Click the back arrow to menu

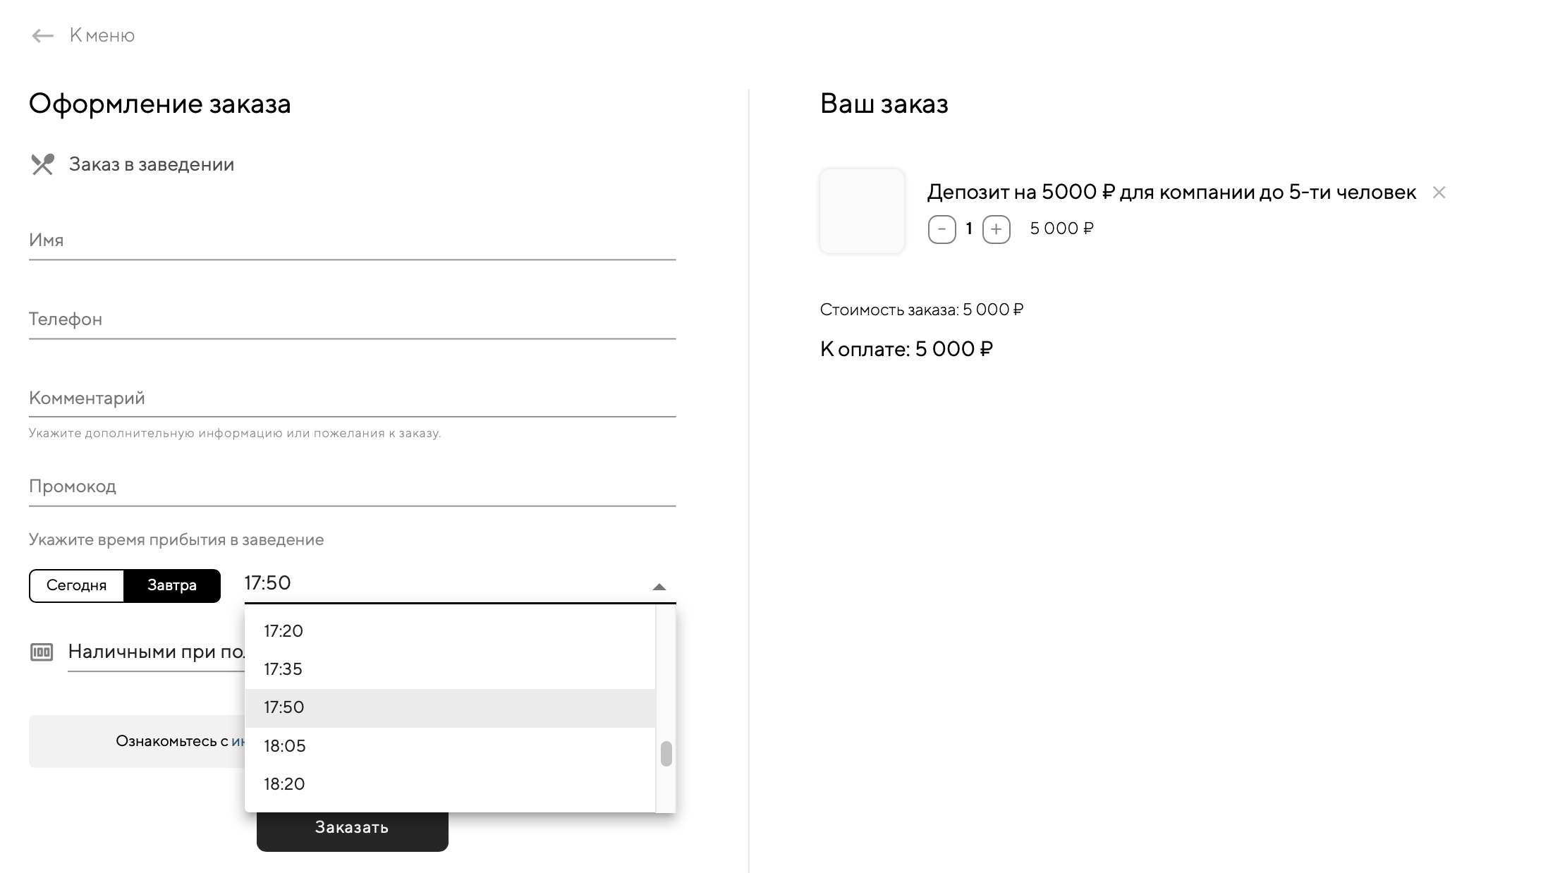coord(43,36)
